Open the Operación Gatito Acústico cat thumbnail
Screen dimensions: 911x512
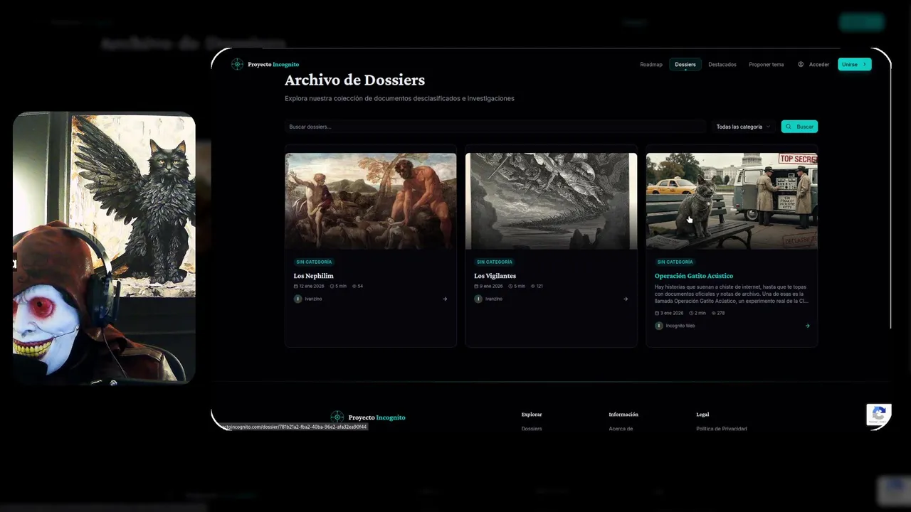click(732, 201)
